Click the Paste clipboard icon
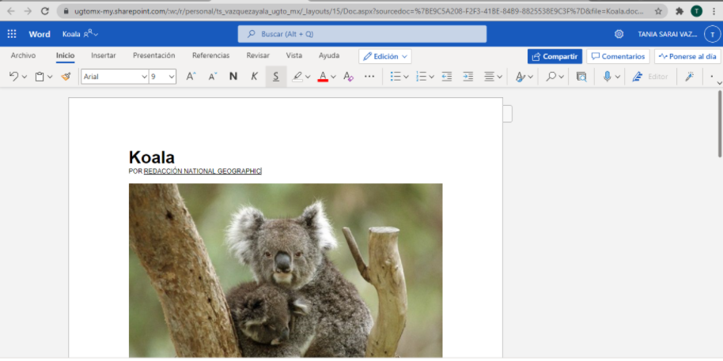 pyautogui.click(x=40, y=77)
